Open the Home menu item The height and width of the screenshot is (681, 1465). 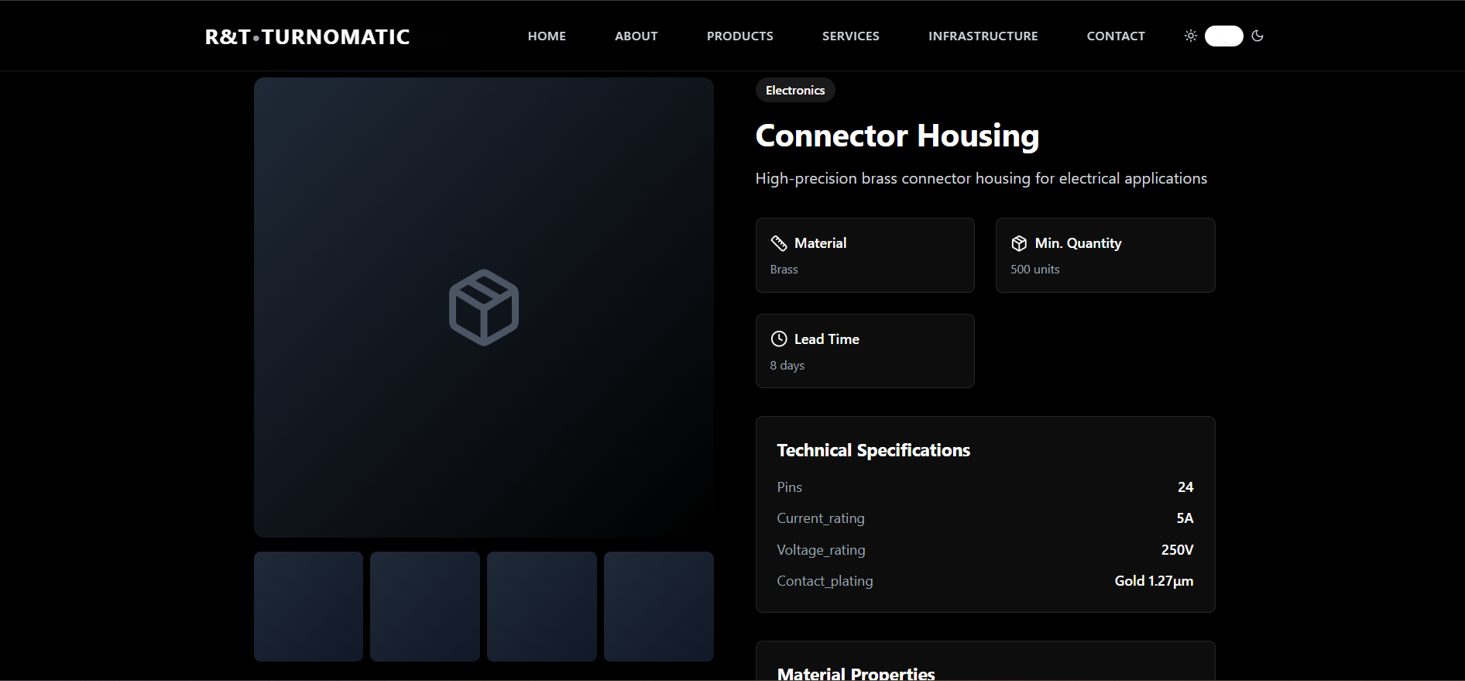tap(547, 36)
